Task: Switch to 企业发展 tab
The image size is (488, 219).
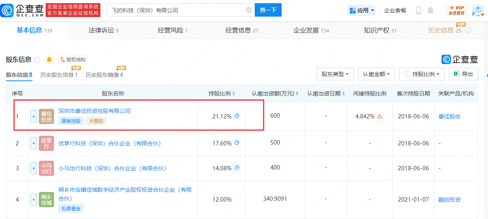Action: (x=311, y=30)
